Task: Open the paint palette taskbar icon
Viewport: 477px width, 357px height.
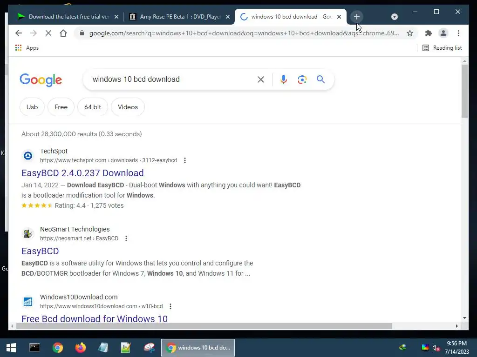Action: tap(149, 348)
